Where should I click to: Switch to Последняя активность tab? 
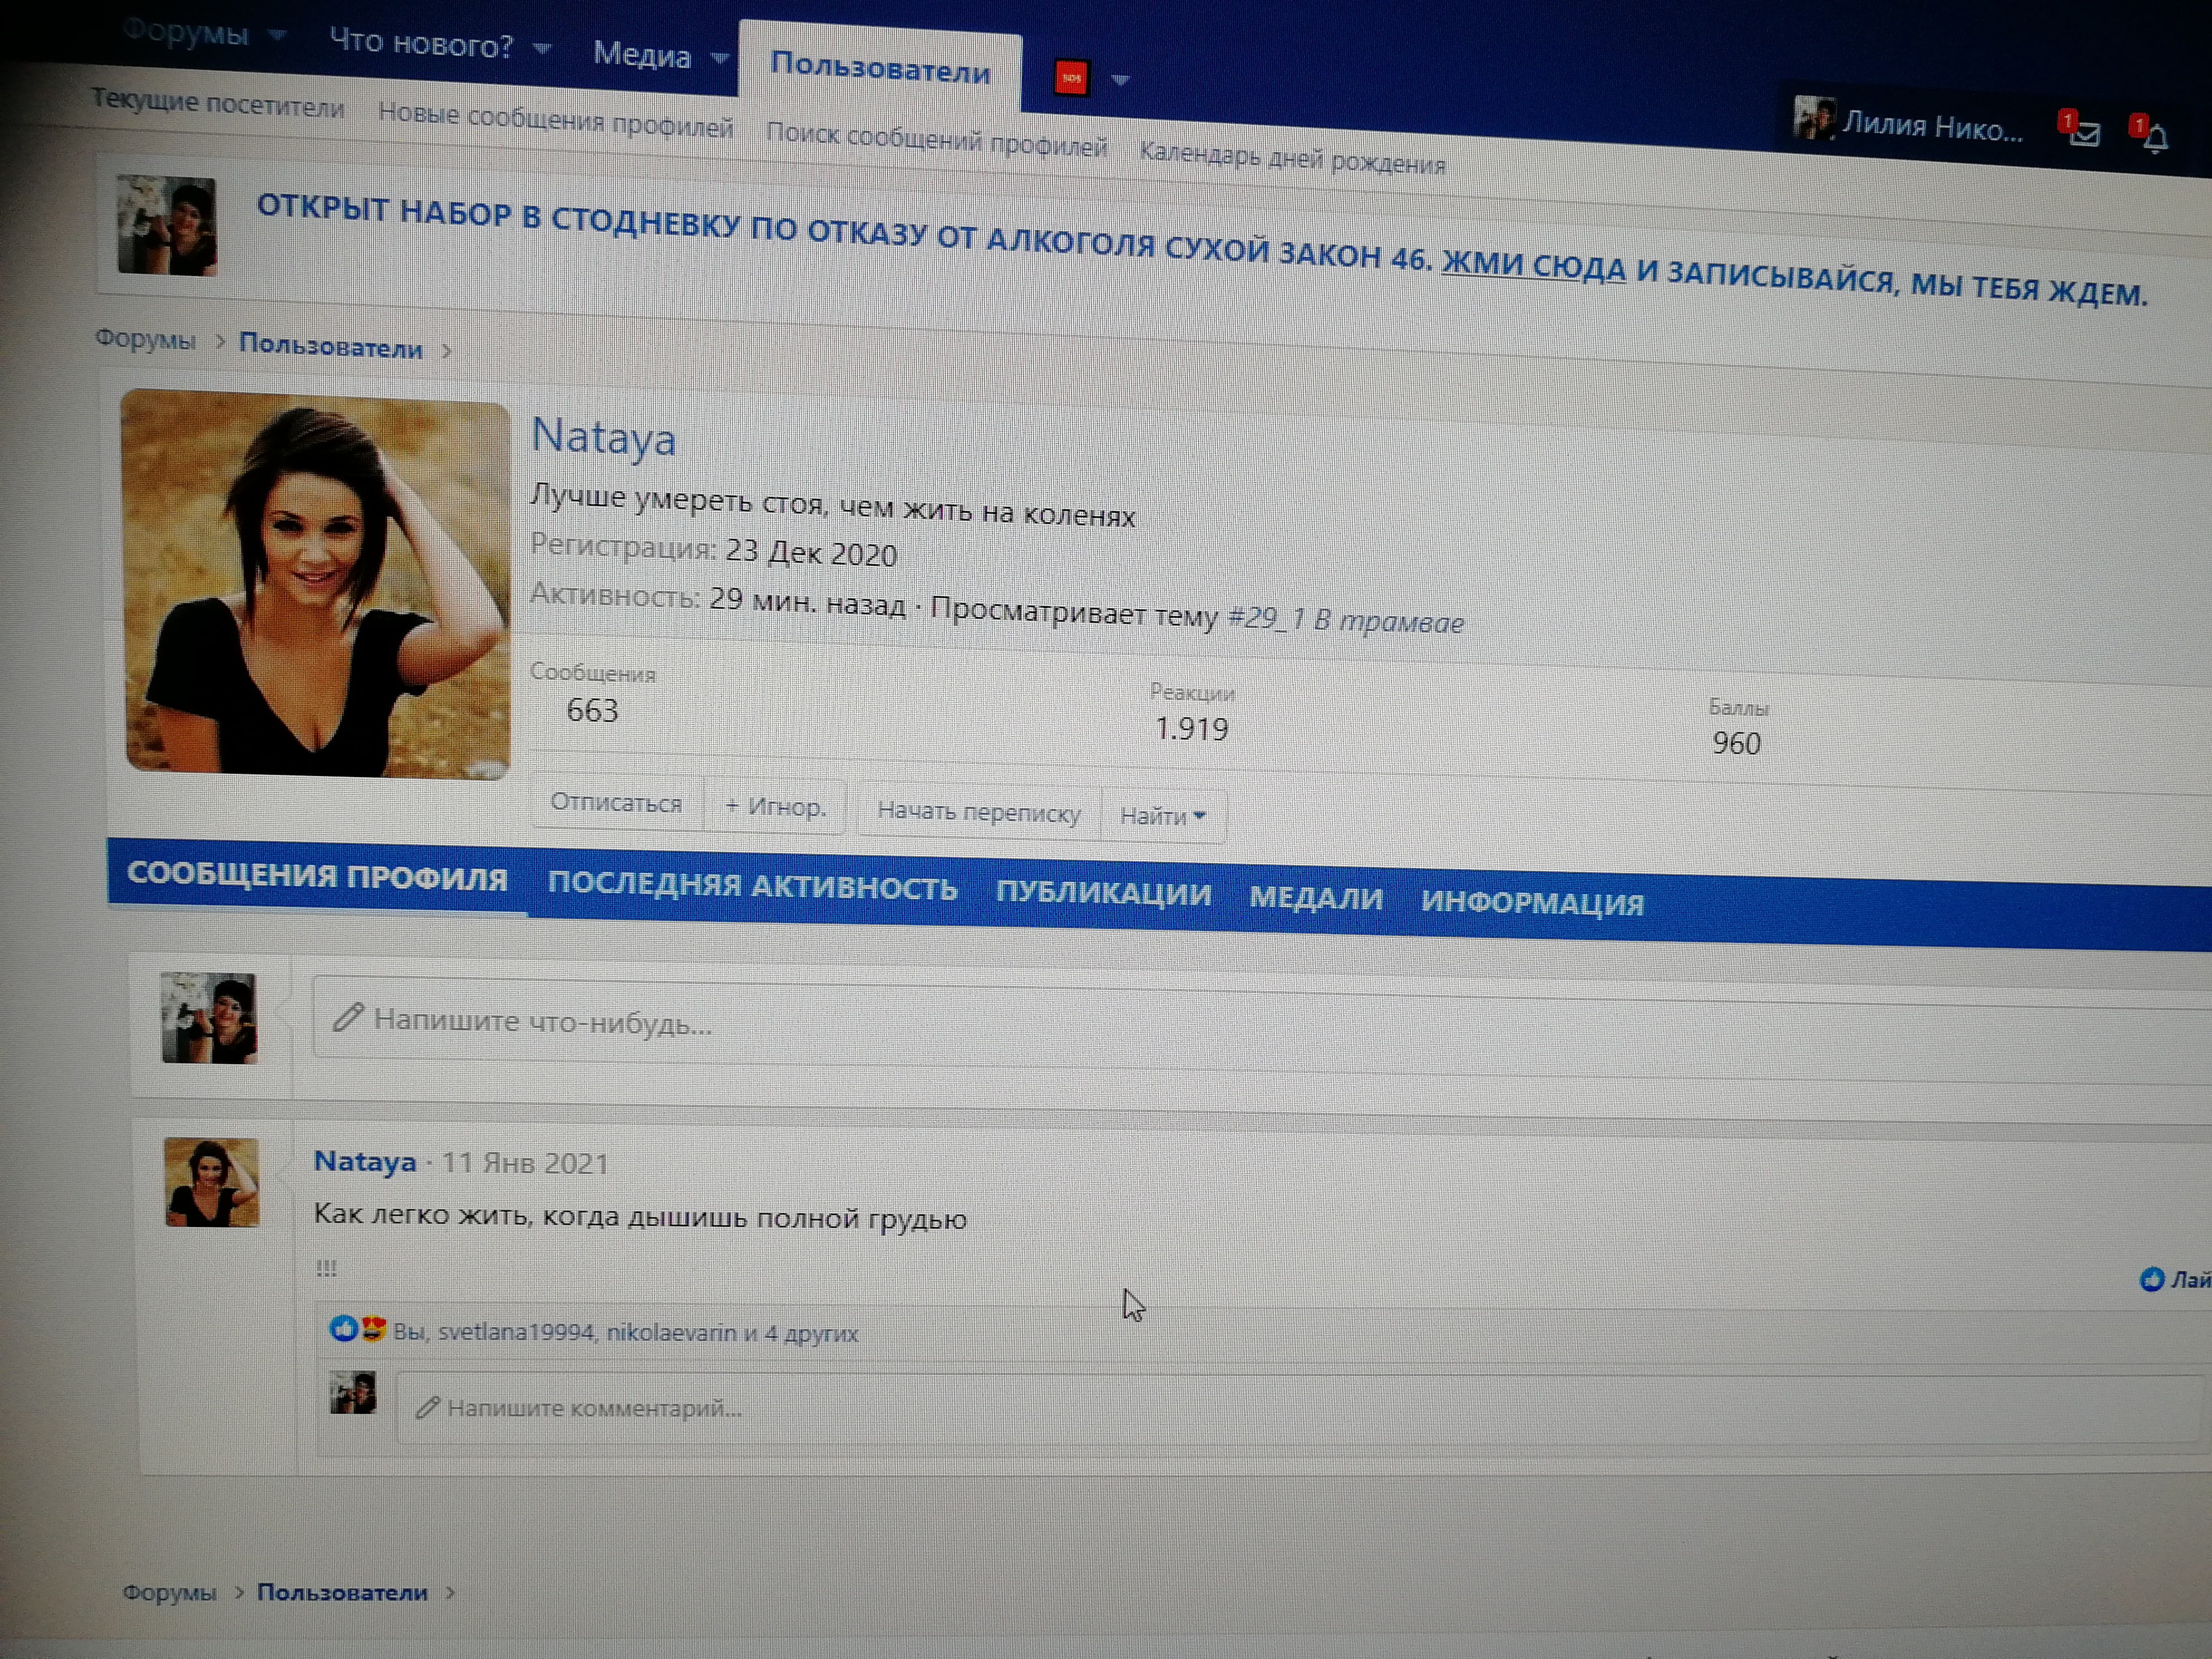point(752,887)
